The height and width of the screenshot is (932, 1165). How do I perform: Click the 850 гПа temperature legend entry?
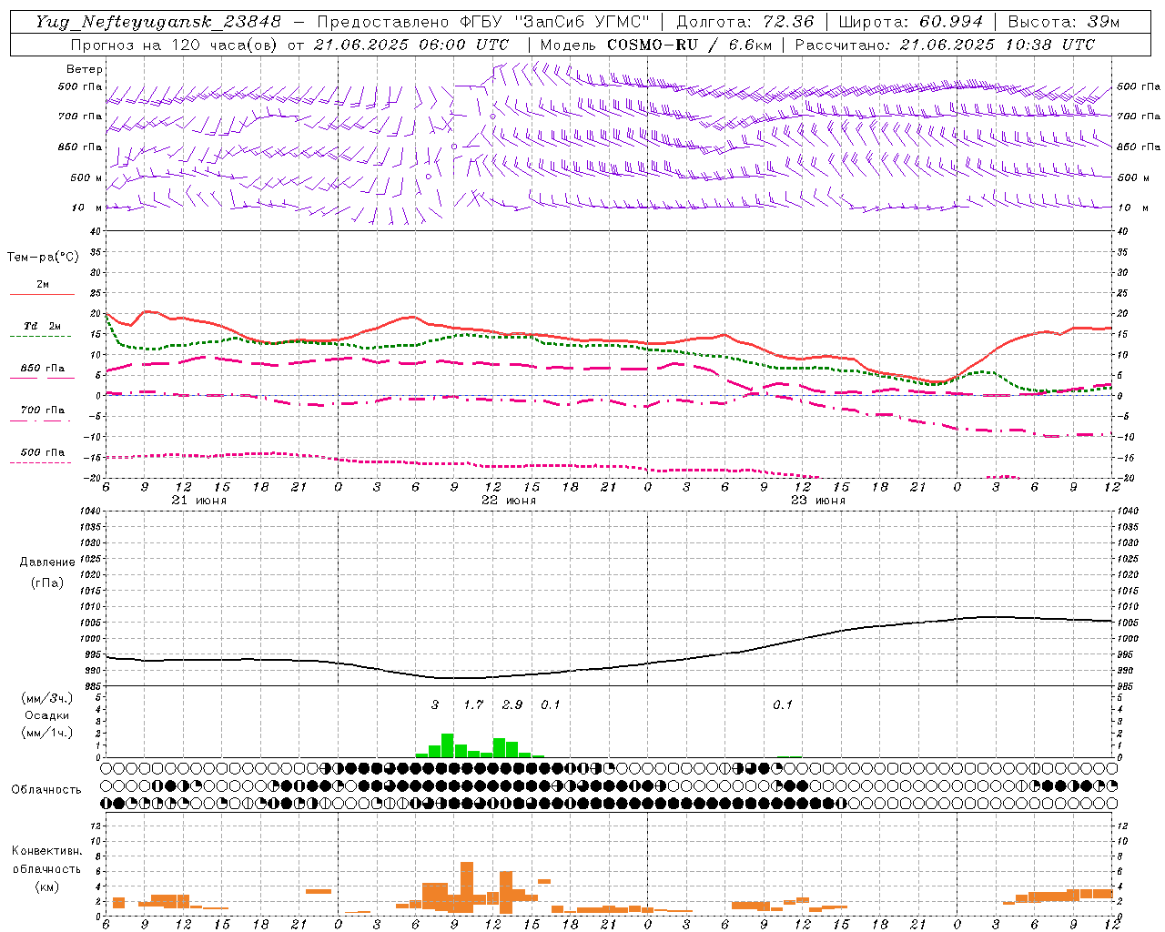tap(43, 369)
